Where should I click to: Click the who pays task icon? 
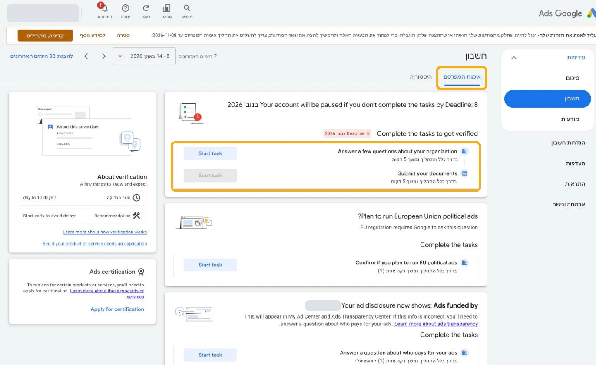[464, 353]
